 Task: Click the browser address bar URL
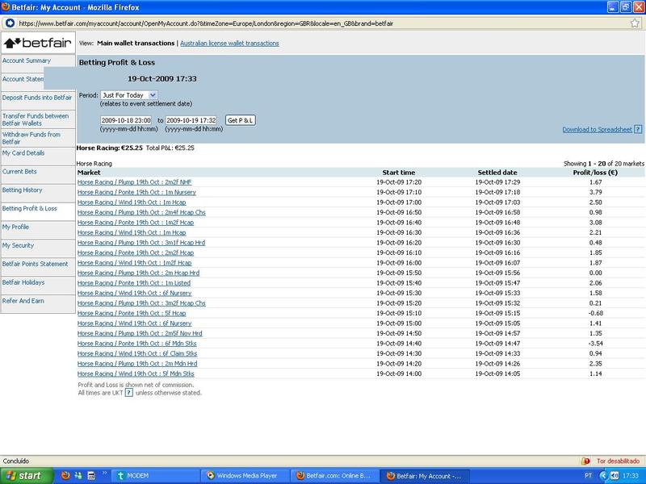click(x=206, y=23)
